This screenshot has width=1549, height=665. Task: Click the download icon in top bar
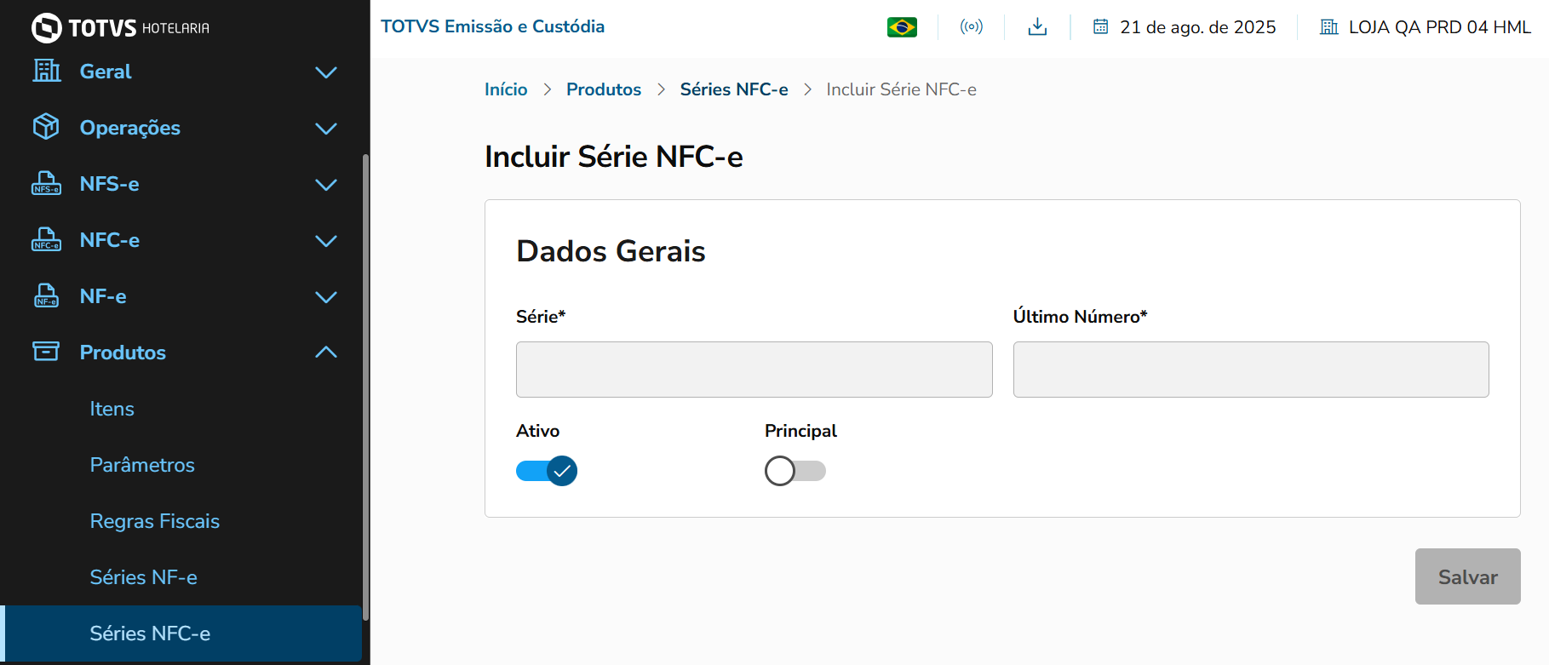[1037, 27]
